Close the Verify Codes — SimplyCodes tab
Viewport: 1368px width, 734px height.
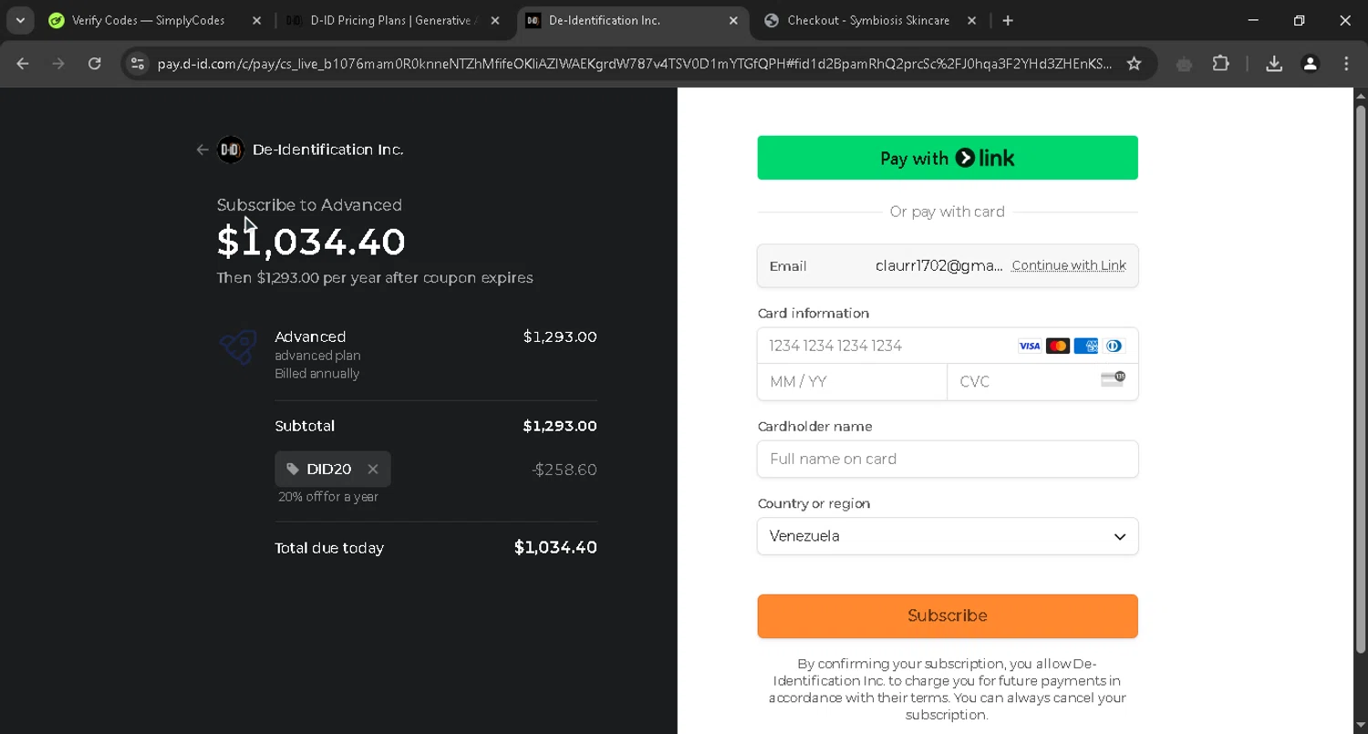click(256, 20)
